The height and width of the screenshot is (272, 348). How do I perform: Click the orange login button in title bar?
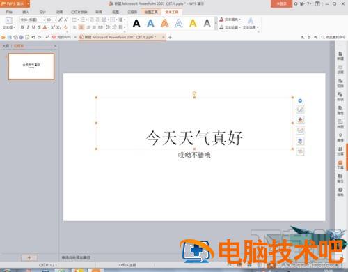[x=281, y=3]
